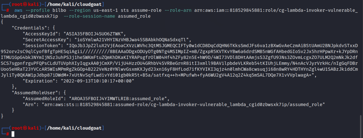Click the "aws" command word

pos(18,10)
